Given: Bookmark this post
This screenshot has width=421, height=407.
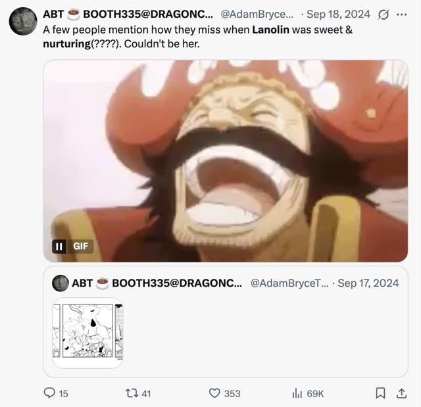Looking at the screenshot, I should click(380, 393).
